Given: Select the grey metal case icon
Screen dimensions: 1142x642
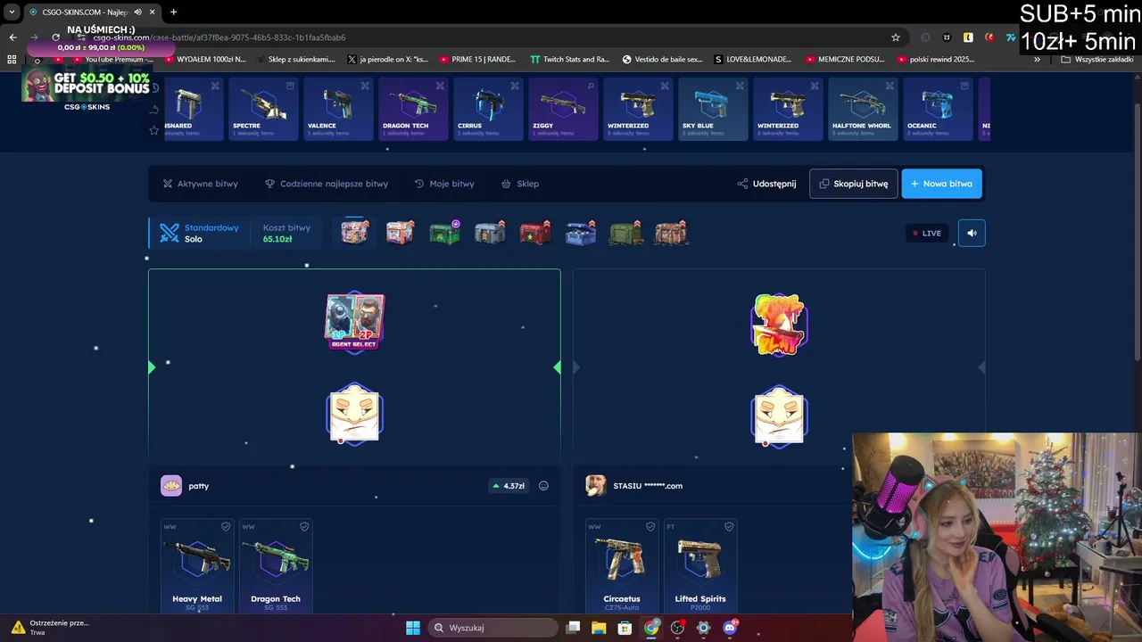Looking at the screenshot, I should [x=490, y=233].
